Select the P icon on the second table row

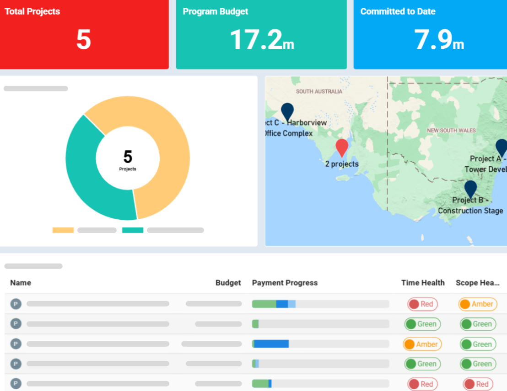click(x=15, y=323)
